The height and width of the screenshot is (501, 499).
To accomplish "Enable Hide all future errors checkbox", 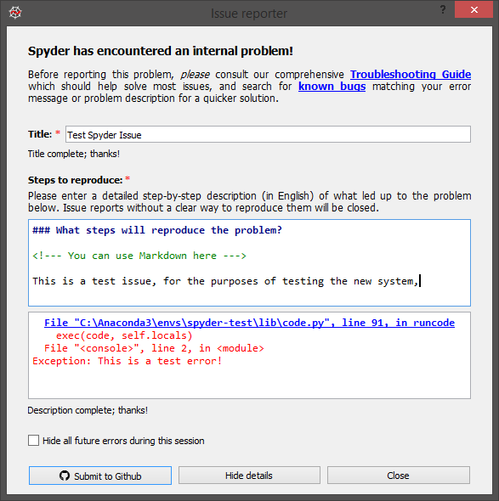I will point(34,441).
